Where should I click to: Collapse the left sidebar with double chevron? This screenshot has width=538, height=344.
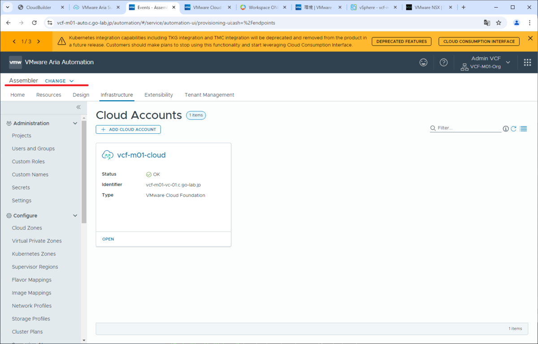pyautogui.click(x=78, y=107)
